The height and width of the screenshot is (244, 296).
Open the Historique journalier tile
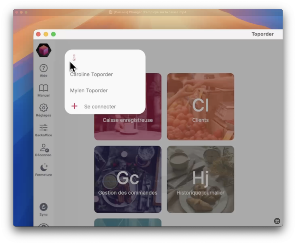200,179
